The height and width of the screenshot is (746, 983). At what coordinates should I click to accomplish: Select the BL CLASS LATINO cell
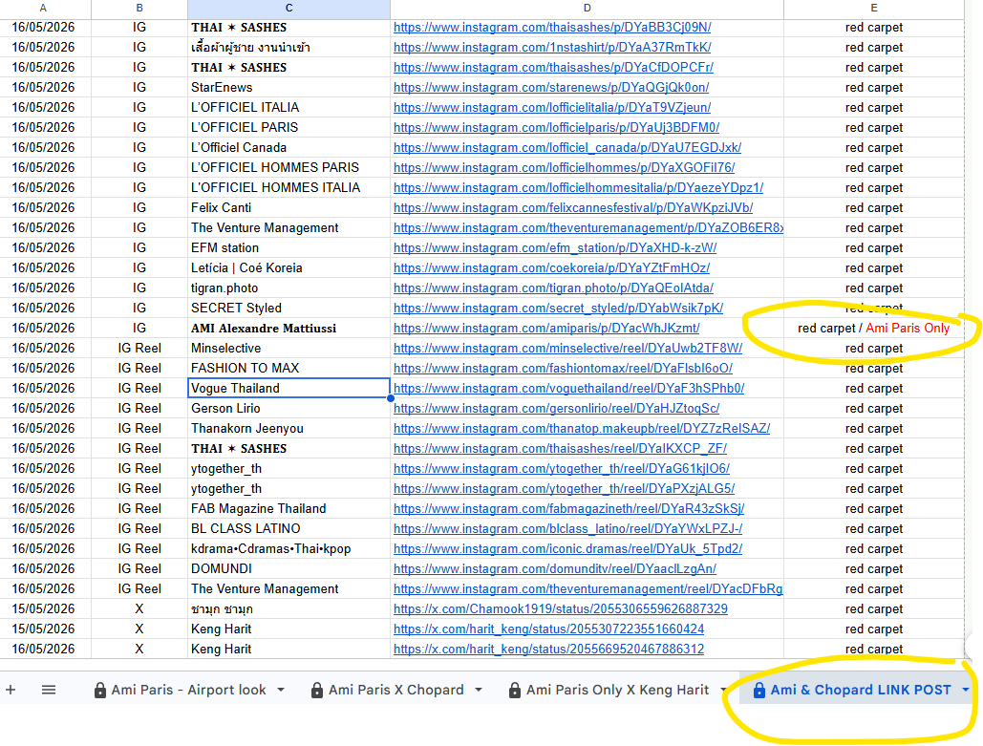coord(288,528)
